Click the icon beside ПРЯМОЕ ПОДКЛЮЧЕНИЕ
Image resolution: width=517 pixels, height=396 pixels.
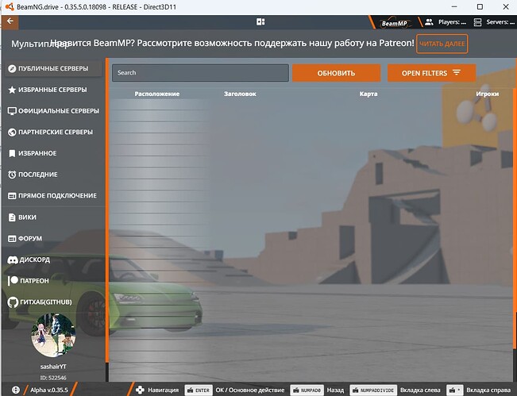12,196
